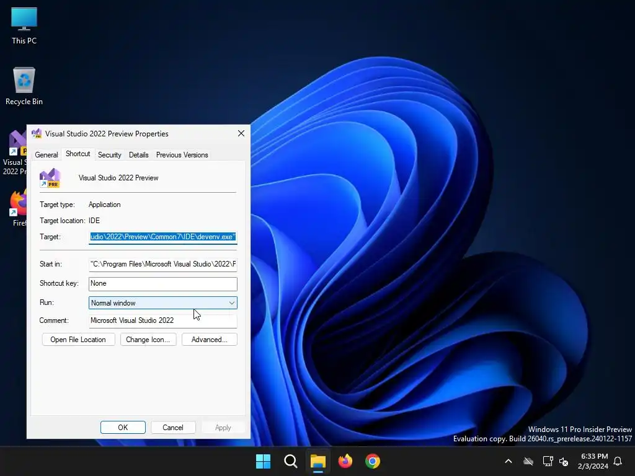Click the Open File Location button
635x476 pixels.
tap(78, 340)
